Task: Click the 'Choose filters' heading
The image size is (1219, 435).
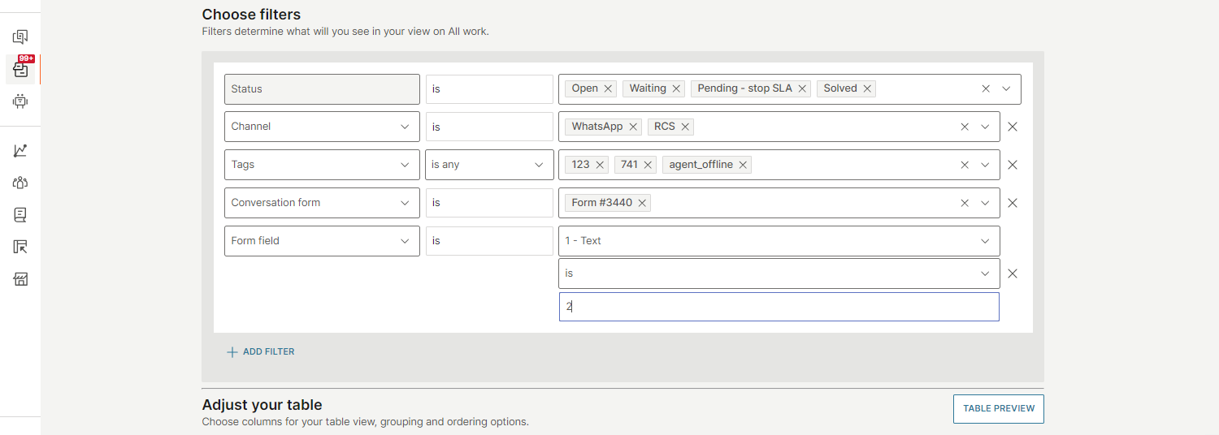Action: 251,15
